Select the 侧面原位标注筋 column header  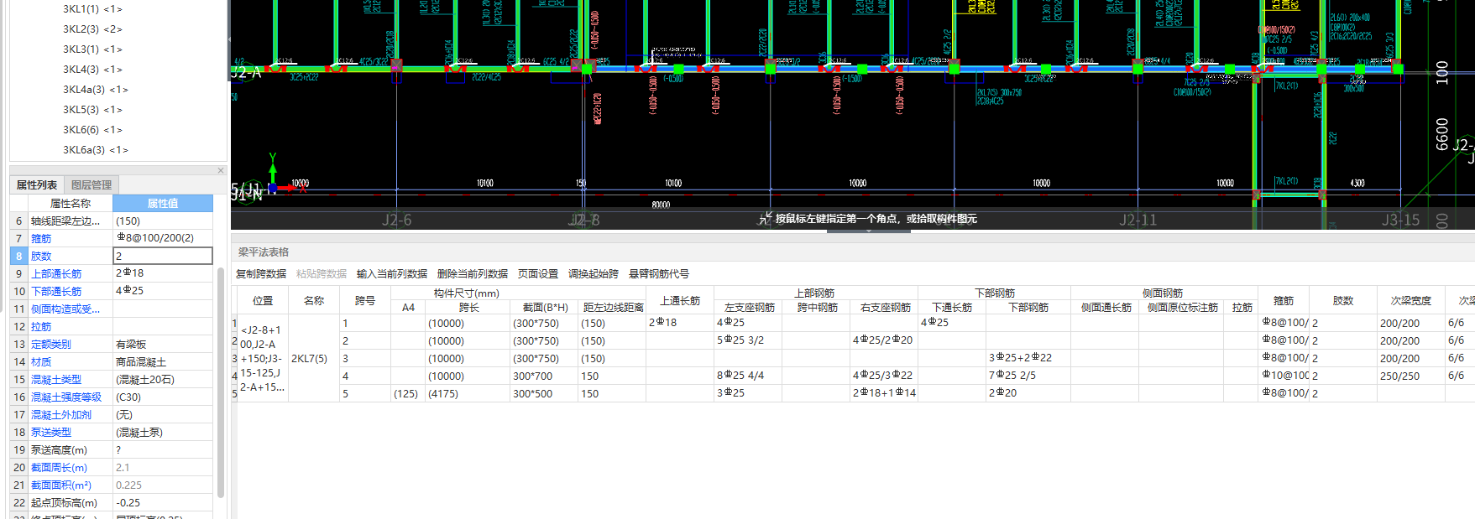[x=1182, y=308]
